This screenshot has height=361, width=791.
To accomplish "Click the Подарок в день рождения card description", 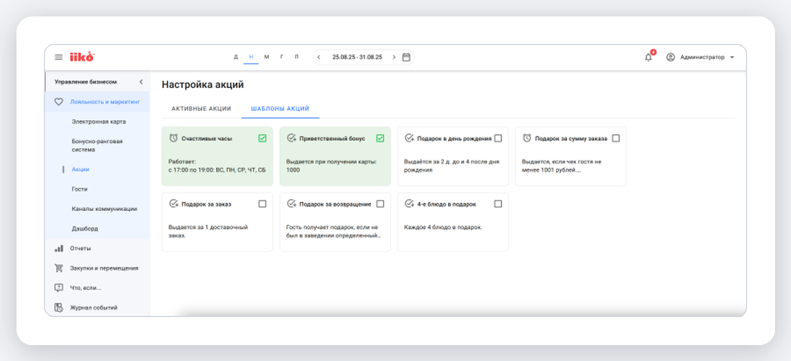I will pos(451,166).
